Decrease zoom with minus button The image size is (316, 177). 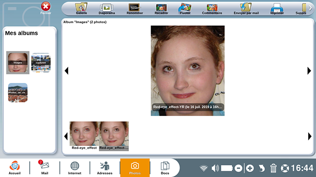[238, 168]
